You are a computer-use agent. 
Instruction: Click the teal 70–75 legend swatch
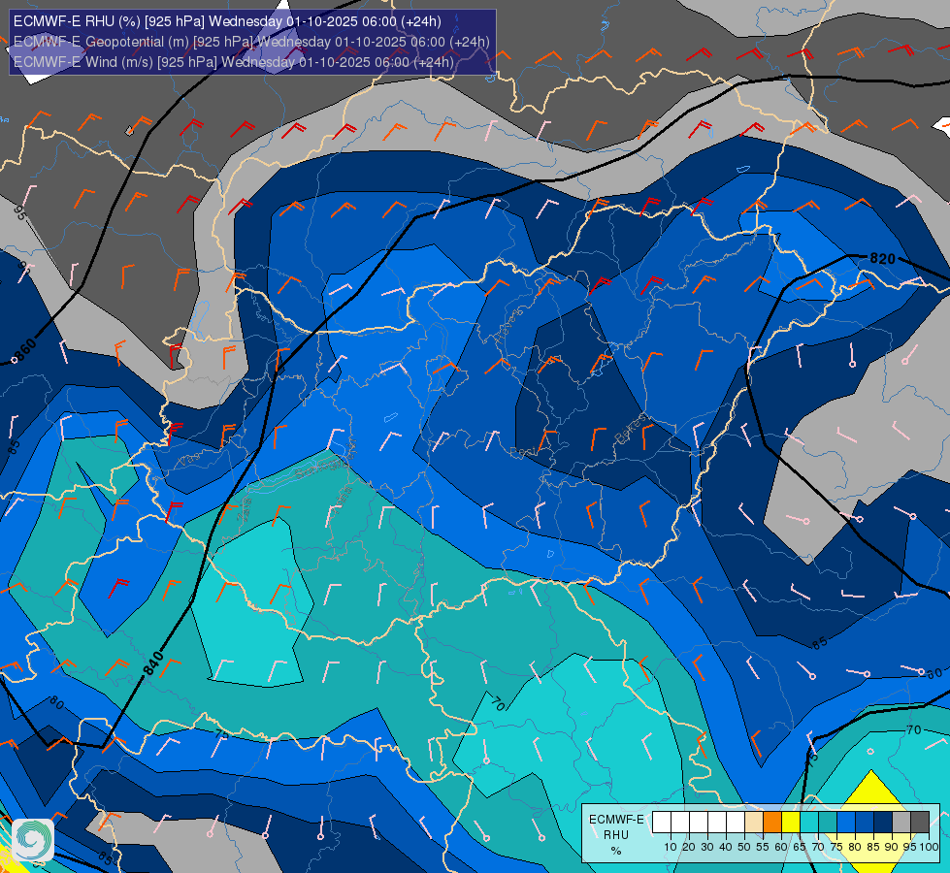(828, 823)
